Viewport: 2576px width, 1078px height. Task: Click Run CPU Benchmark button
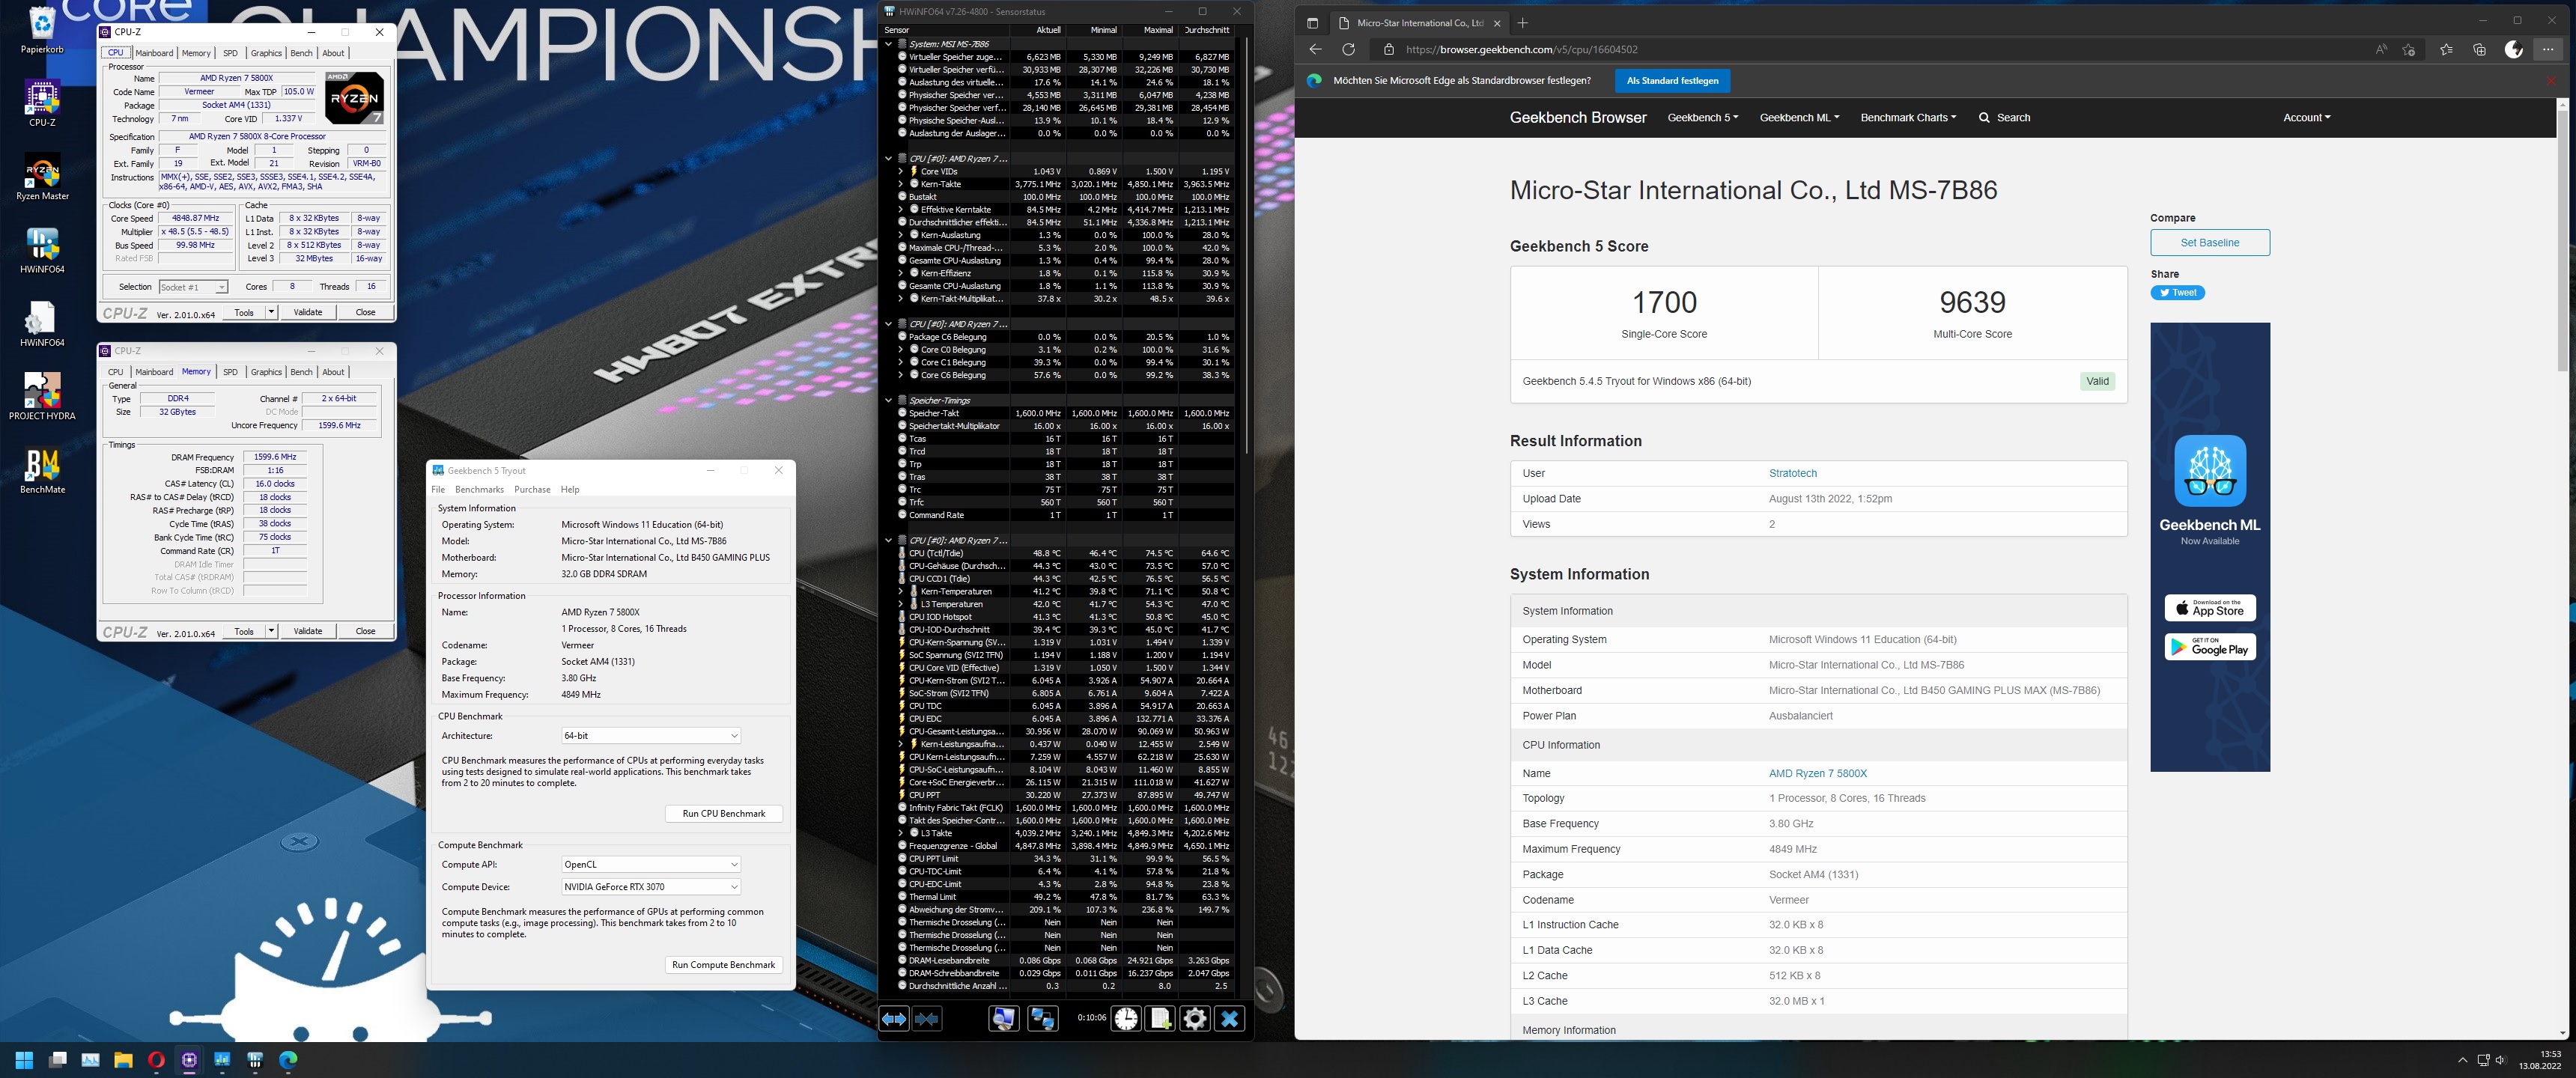coord(723,814)
